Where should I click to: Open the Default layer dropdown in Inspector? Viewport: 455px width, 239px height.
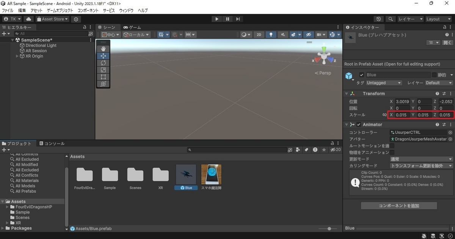(x=439, y=83)
